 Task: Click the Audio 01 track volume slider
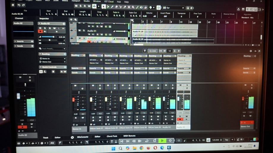coord(121,31)
